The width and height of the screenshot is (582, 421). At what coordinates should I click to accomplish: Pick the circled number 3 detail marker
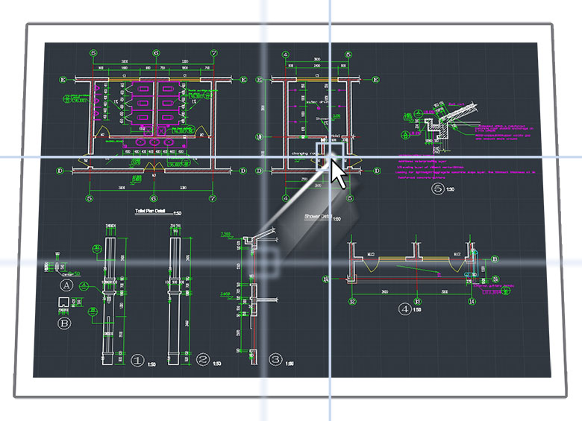pos(275,360)
